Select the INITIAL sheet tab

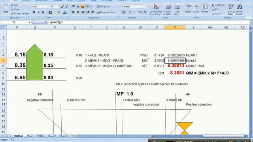(19, 136)
